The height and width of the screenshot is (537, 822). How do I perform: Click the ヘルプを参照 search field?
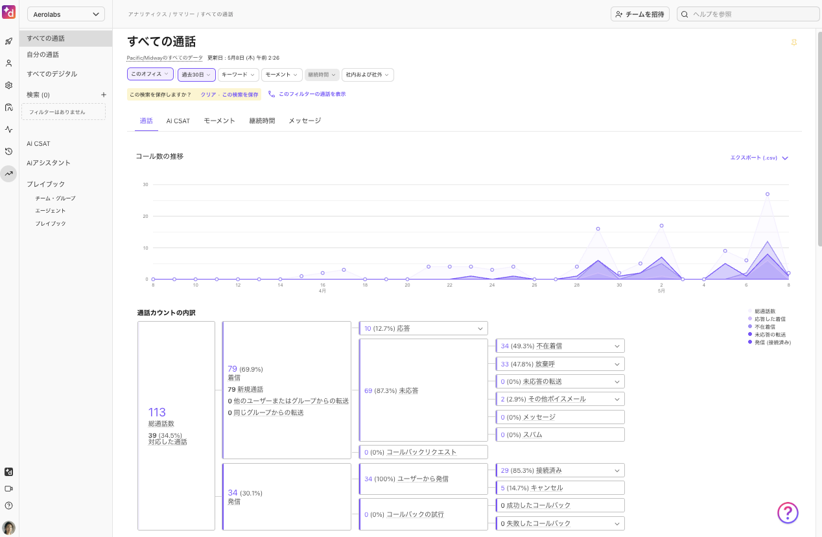click(749, 14)
